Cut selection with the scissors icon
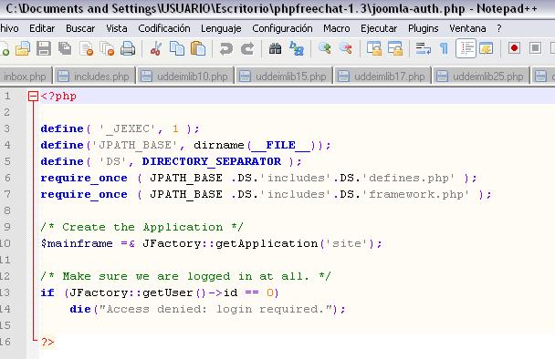 156,48
